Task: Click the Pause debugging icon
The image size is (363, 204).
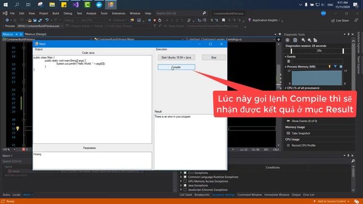Action: point(149,20)
